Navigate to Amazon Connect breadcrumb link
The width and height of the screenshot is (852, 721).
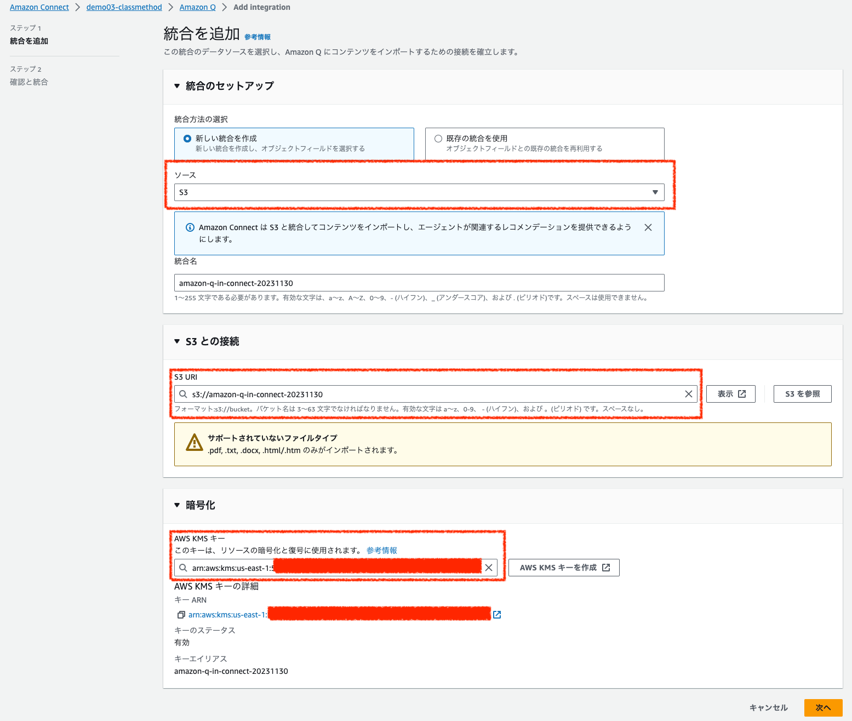point(39,7)
